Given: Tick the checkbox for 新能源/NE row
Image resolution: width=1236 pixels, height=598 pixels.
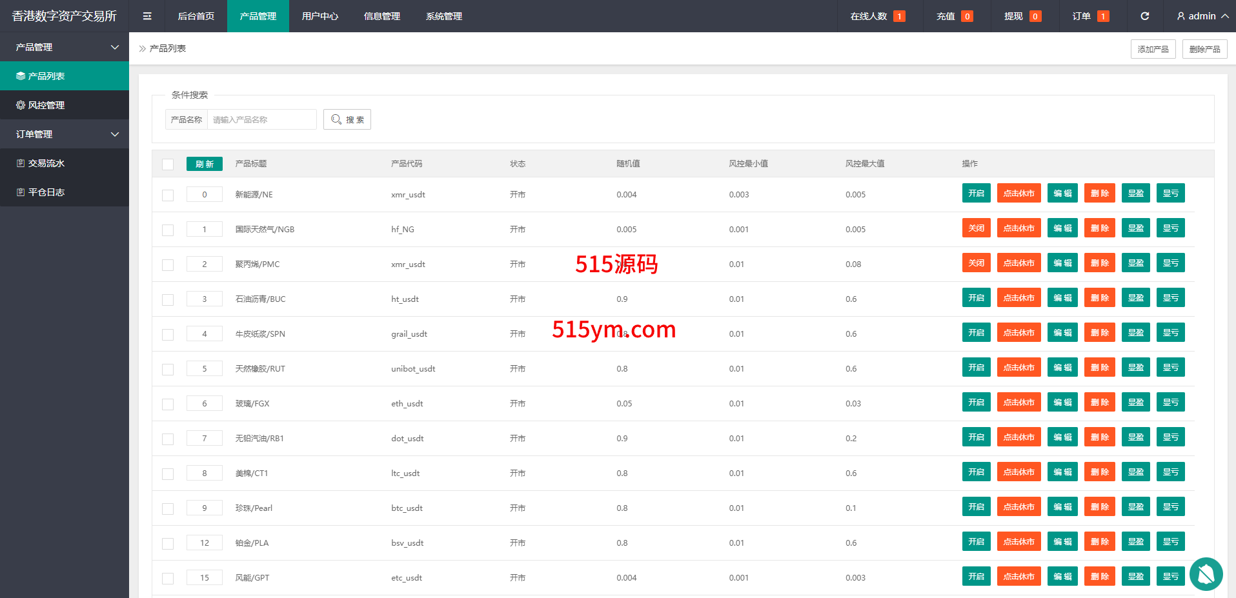Looking at the screenshot, I should click(168, 195).
